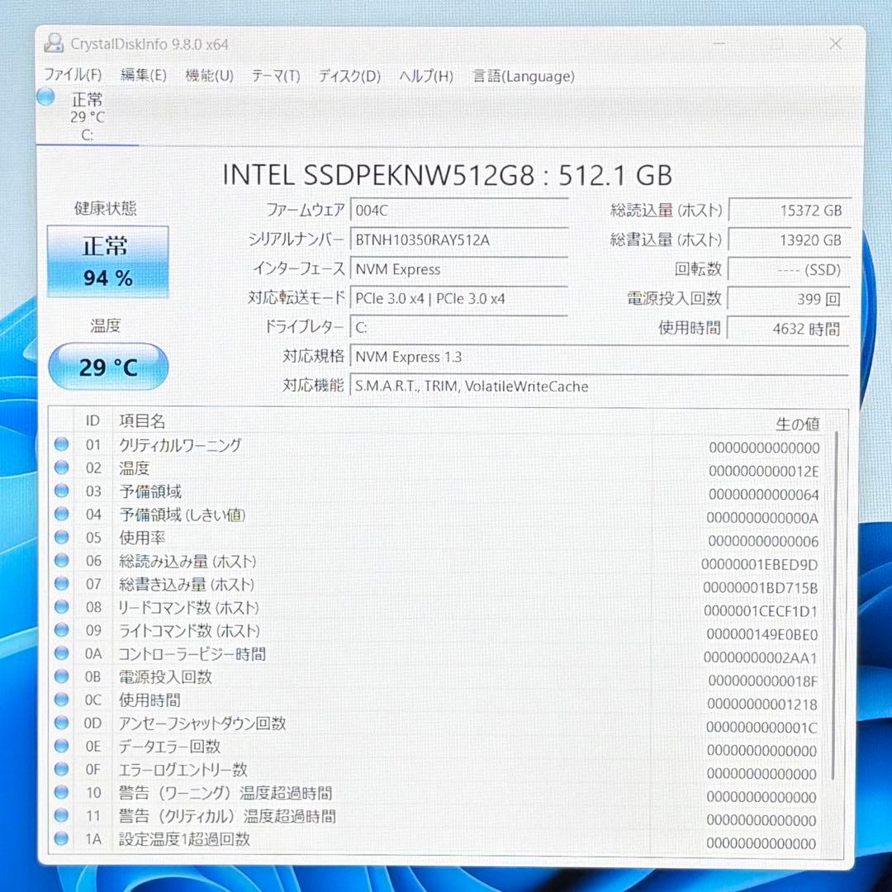Click raw value 000000000001C
The height and width of the screenshot is (892, 892).
click(762, 728)
